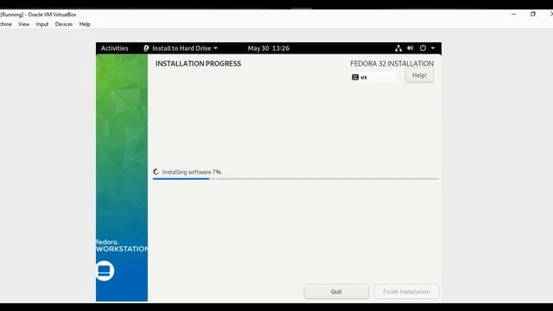This screenshot has width=553, height=311.
Task: Open the Install to Hard Drive app menu
Action: pyautogui.click(x=181, y=48)
